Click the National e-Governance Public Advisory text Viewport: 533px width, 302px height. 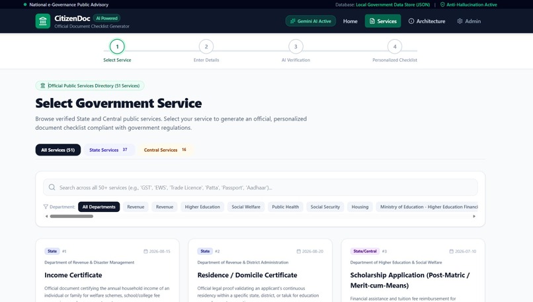(69, 5)
